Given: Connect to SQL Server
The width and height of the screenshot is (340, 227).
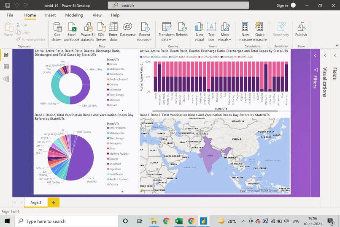Looking at the screenshot, I should tap(101, 32).
